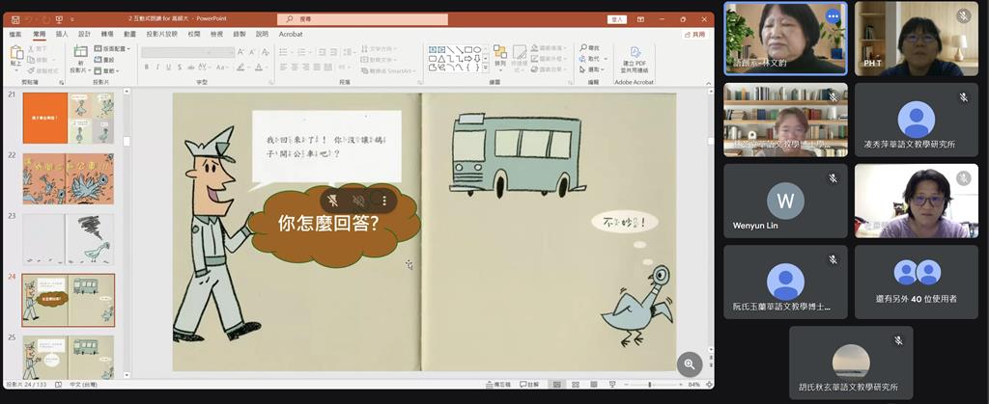Switch to the 插入 (Insert) ribbon tab
The height and width of the screenshot is (404, 989).
62,34
